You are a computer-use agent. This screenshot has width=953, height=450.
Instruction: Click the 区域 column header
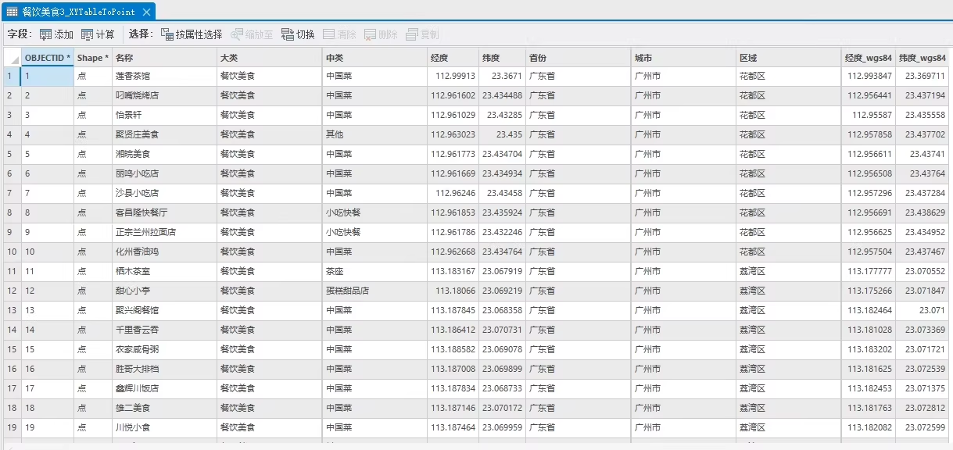pyautogui.click(x=788, y=58)
